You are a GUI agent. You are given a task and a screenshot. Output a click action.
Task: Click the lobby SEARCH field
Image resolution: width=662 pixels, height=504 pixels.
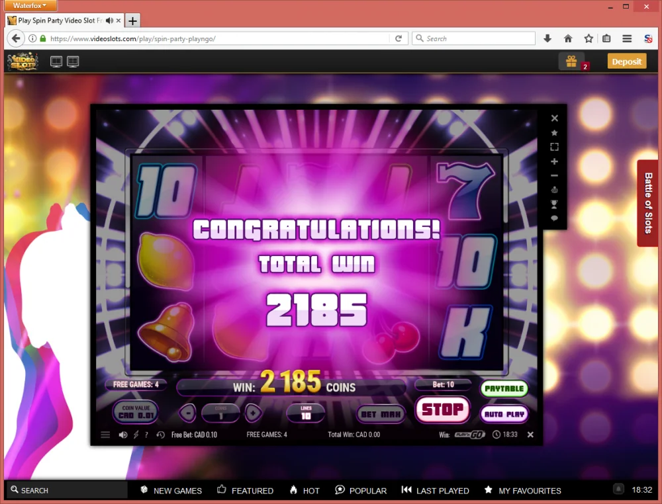pos(68,490)
